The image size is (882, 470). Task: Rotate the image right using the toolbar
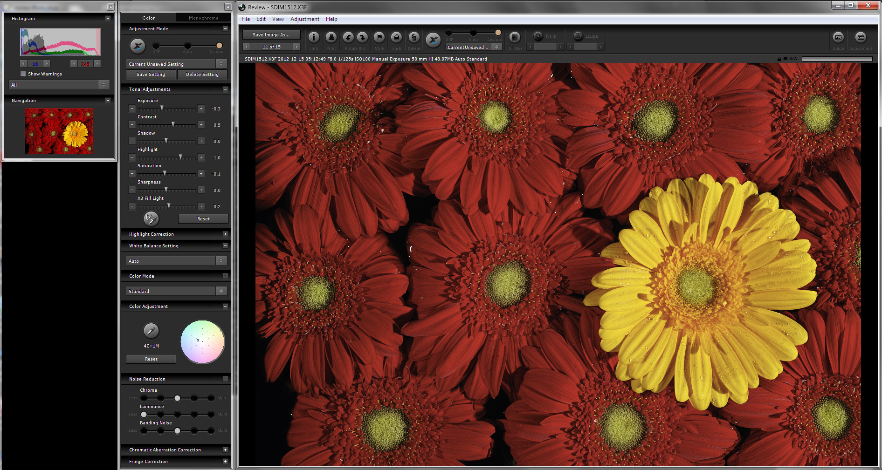pos(362,37)
